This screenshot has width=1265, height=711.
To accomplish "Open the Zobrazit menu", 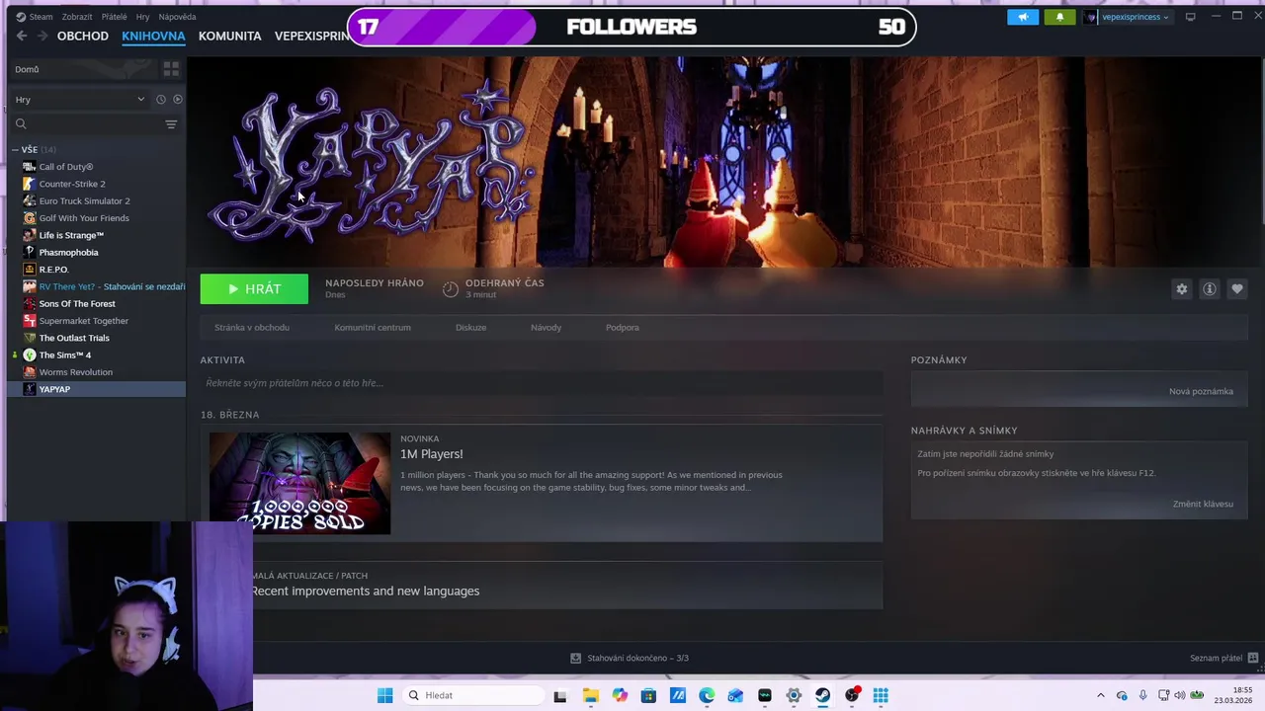I will click(x=77, y=17).
